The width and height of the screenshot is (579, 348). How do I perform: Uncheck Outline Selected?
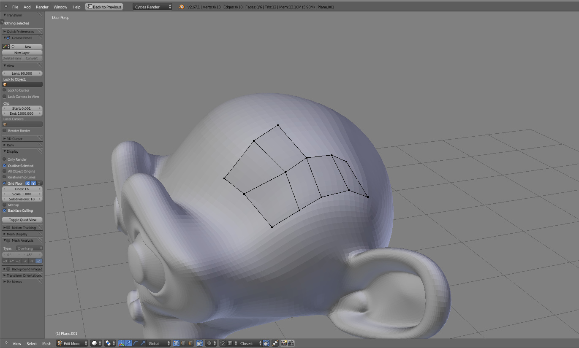point(5,166)
